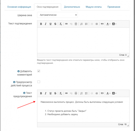Click info icon beside Текст предупреждения
The width and height of the screenshot is (135, 131).
[24, 93]
